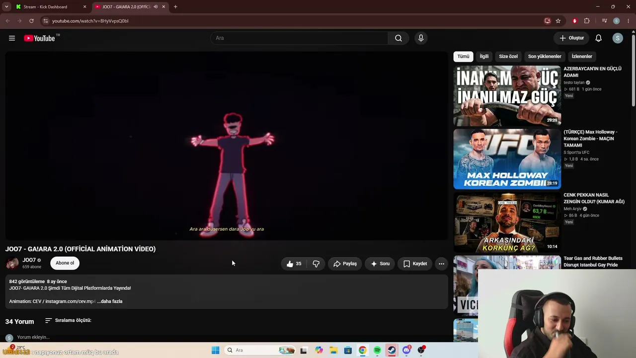
Task: Dislike the video with thumbs down
Action: tap(316, 264)
